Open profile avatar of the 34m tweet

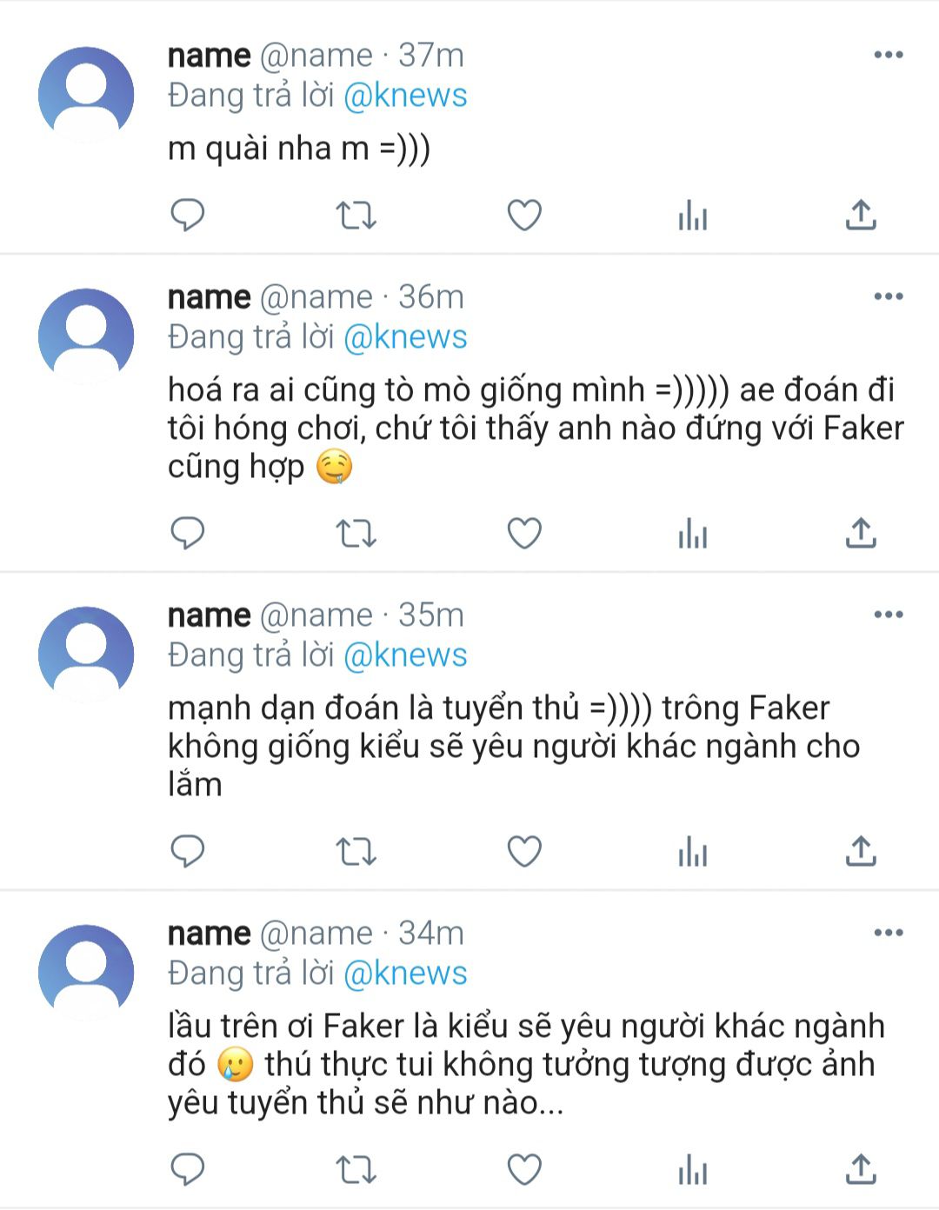pyautogui.click(x=86, y=973)
